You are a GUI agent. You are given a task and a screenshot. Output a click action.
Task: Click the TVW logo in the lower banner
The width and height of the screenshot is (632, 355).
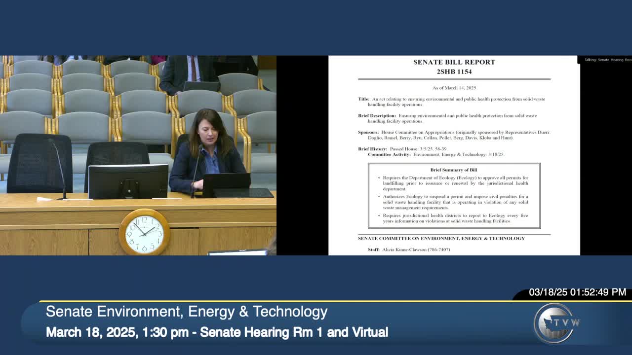coord(556,323)
